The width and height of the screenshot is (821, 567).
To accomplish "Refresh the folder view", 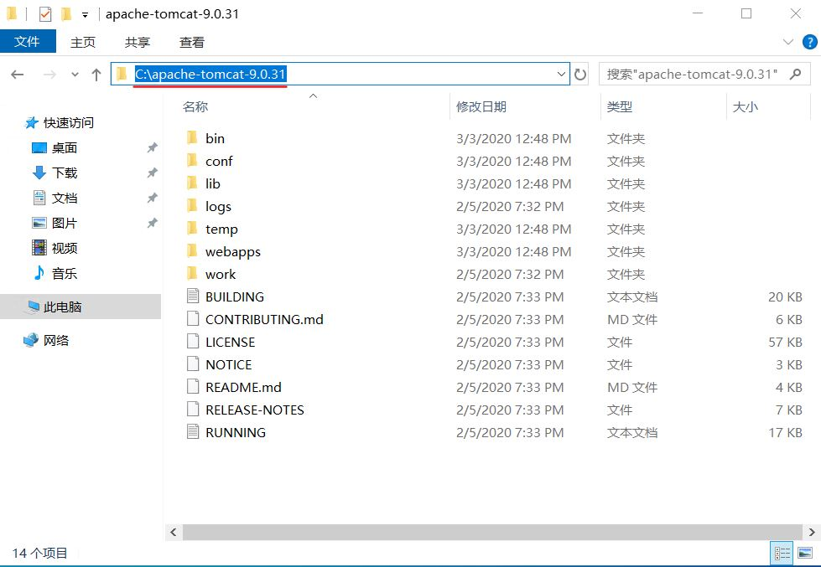I will tap(580, 75).
